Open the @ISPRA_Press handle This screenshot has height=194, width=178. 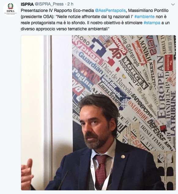click(x=49, y=4)
